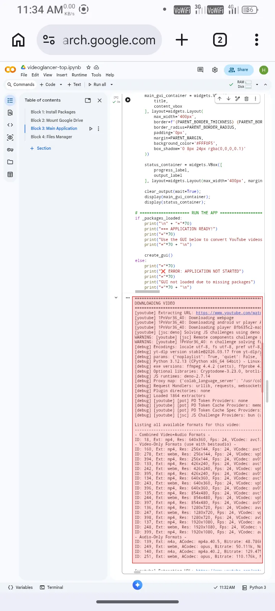Open the Files folder panel
Viewport: 275px width, 611px height.
point(10,162)
